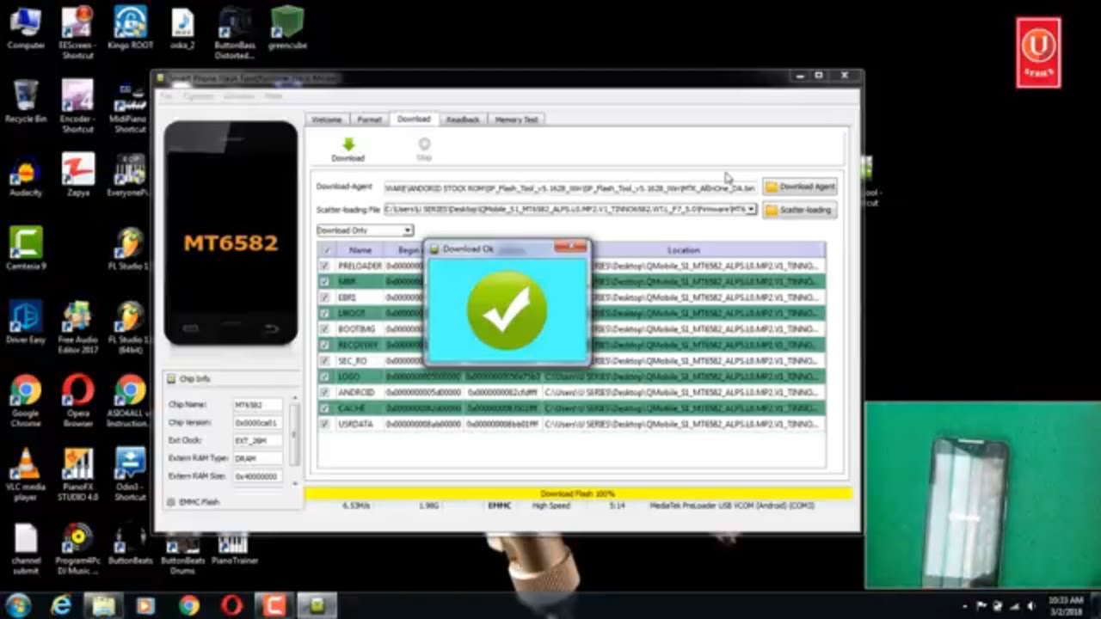This screenshot has height=619, width=1101.
Task: Click the Opera icon in the taskbar
Action: click(x=231, y=606)
